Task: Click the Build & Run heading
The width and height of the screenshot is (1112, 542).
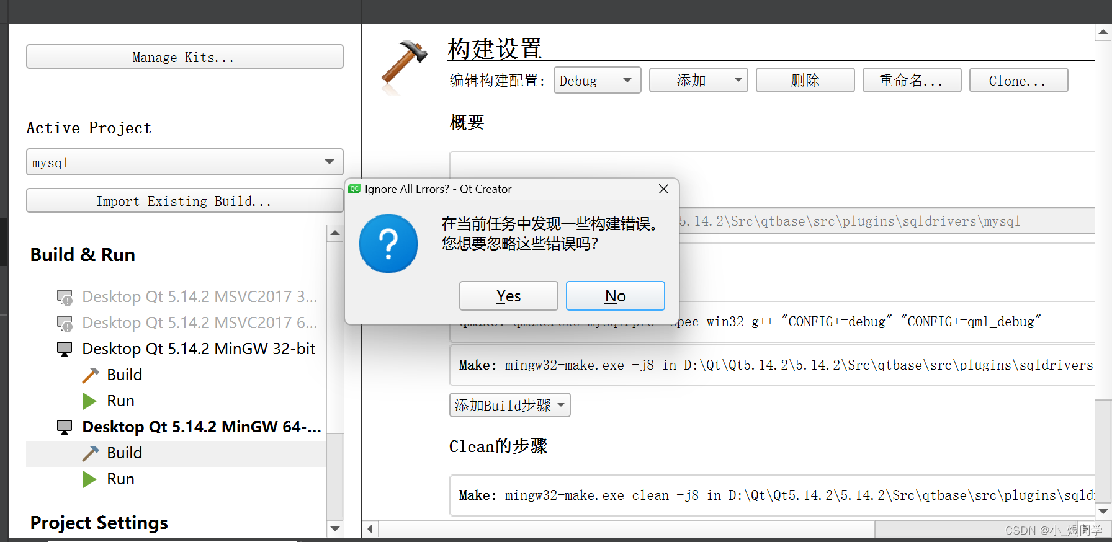Action: click(83, 255)
